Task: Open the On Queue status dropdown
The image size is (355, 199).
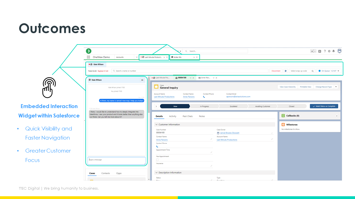Action: pyautogui.click(x=328, y=71)
